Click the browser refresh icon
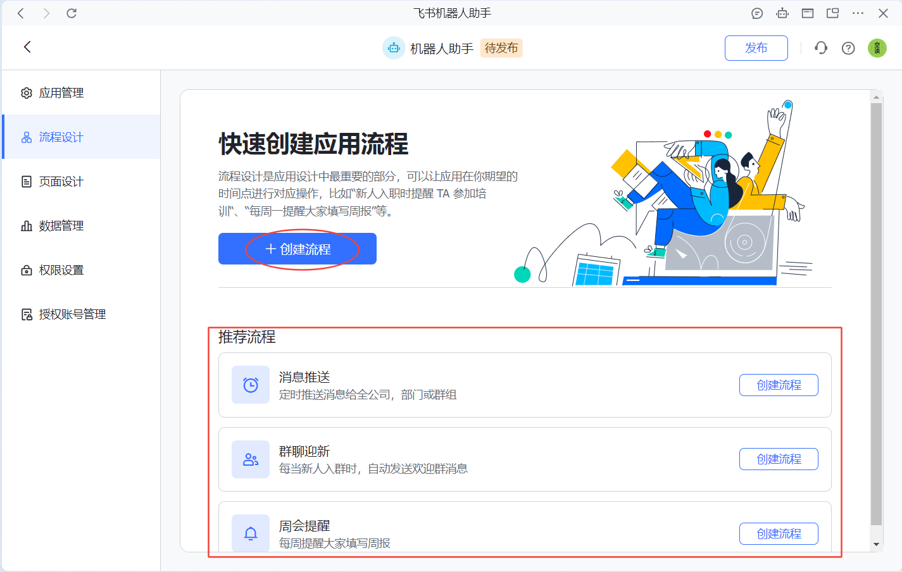Image resolution: width=902 pixels, height=572 pixels. point(72,13)
